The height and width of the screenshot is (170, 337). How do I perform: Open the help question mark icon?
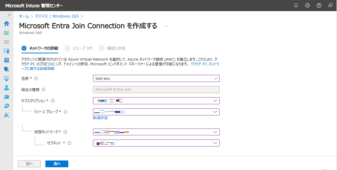pyautogui.click(x=319, y=6)
